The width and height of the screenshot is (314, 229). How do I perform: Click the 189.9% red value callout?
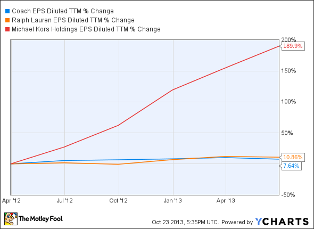click(293, 46)
